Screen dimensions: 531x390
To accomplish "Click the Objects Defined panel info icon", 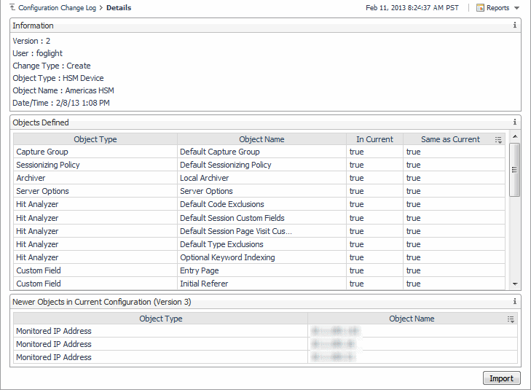I will pyautogui.click(x=514, y=122).
